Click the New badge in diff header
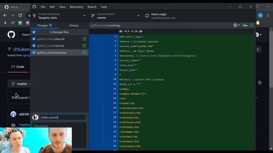 (x=245, y=25)
